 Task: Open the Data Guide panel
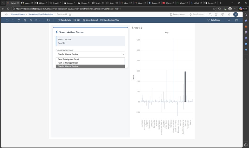214,20
